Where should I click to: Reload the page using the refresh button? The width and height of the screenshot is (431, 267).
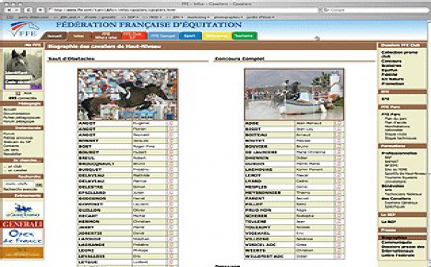click(x=28, y=10)
